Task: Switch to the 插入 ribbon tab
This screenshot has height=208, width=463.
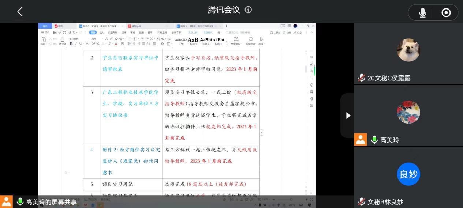Action: (101, 33)
